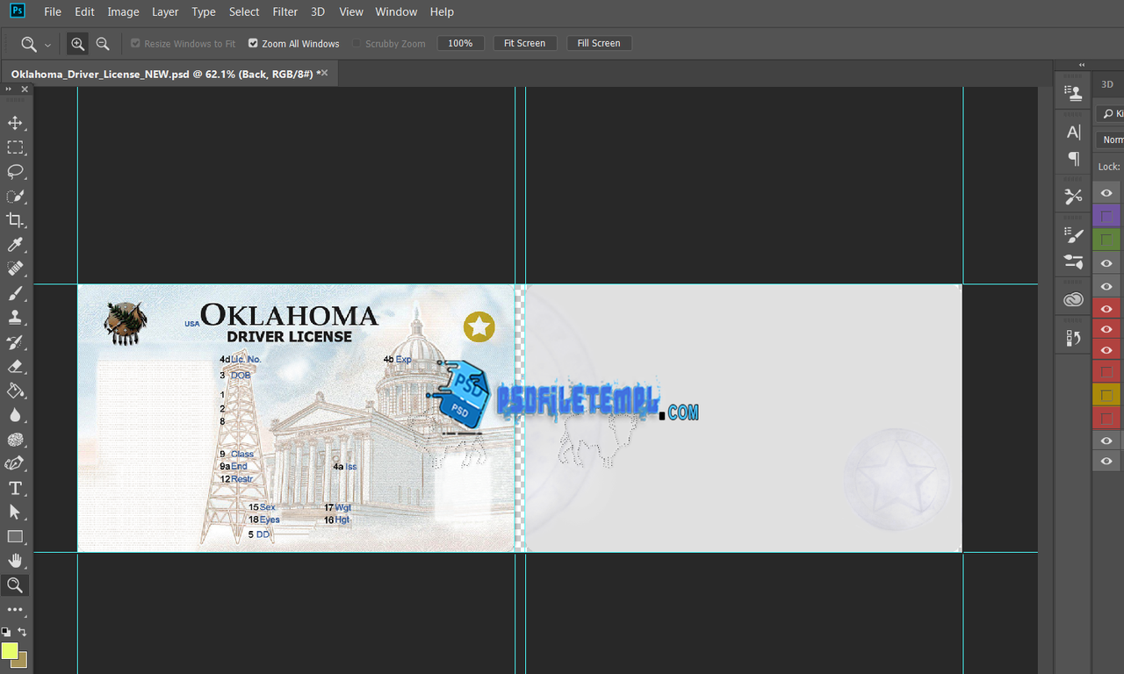Open the background color picker swatch
This screenshot has width=1124, height=674.
22,660
